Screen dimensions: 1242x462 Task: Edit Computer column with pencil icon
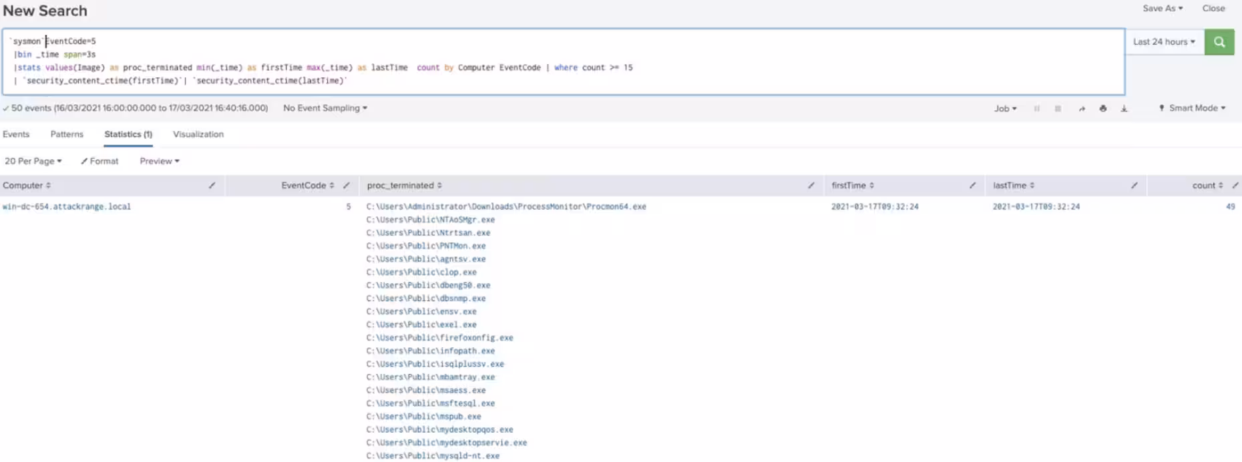(212, 186)
